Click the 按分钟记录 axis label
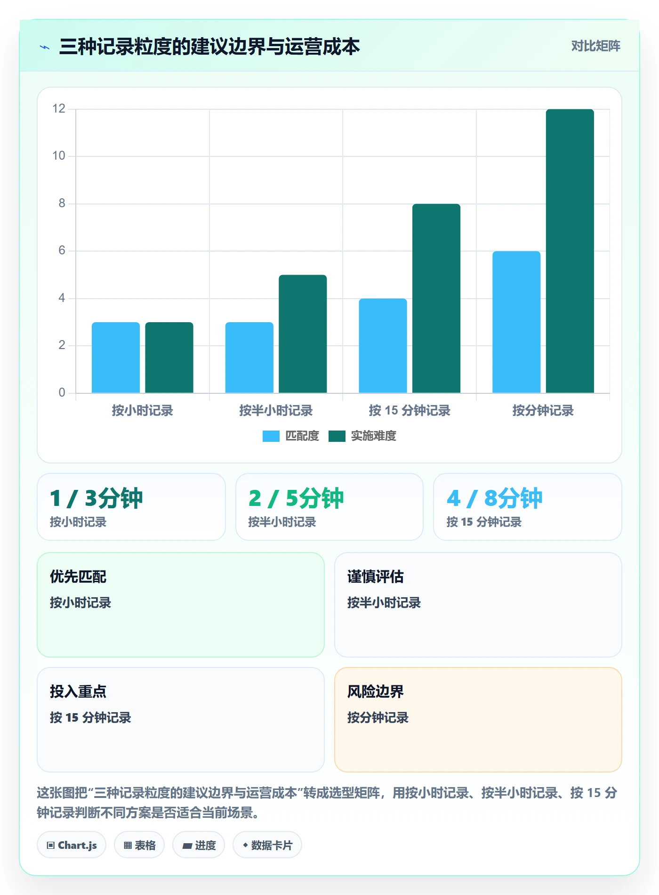Screen dimensions: 659x895 pyautogui.click(x=543, y=411)
